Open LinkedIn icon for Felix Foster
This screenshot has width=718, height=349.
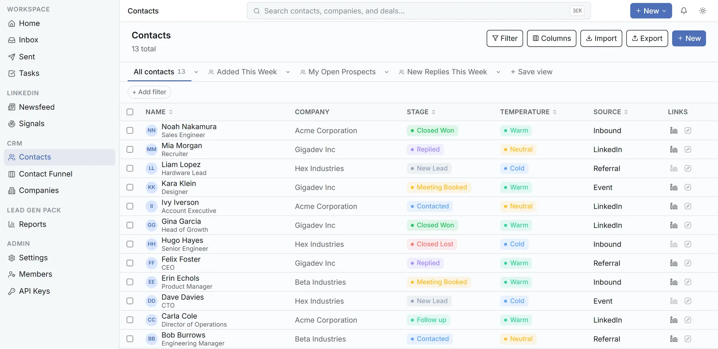[674, 263]
